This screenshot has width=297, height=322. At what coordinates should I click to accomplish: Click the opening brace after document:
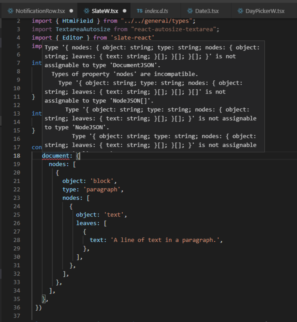coord(78,156)
